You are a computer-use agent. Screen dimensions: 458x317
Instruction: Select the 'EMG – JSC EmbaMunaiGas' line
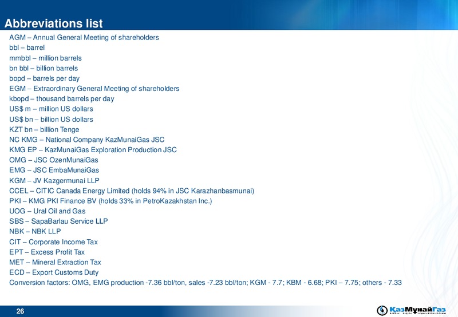54,170
